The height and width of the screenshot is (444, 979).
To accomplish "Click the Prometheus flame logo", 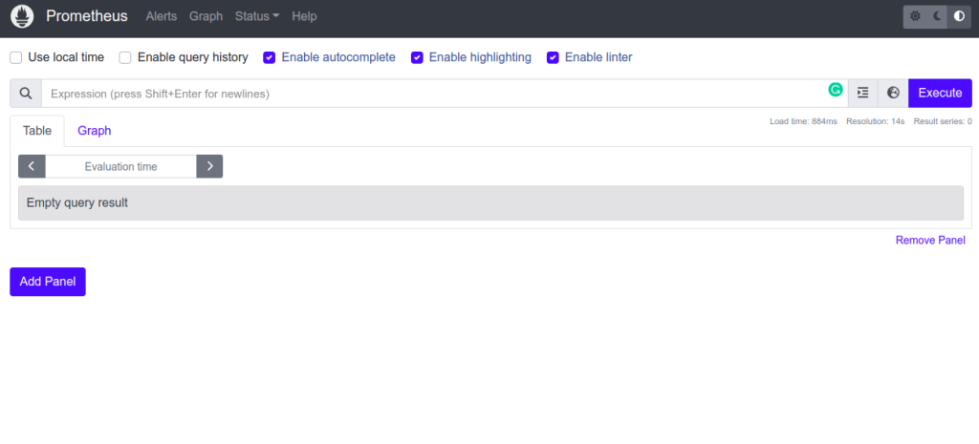I will tap(22, 16).
